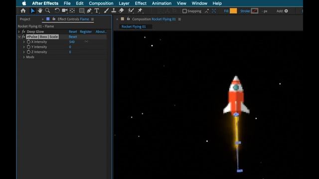Toggle the Deep Glow fx switch
This screenshot has height=179, width=319.
coord(23,32)
